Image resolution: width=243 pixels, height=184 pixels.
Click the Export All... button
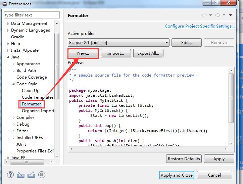(148, 53)
